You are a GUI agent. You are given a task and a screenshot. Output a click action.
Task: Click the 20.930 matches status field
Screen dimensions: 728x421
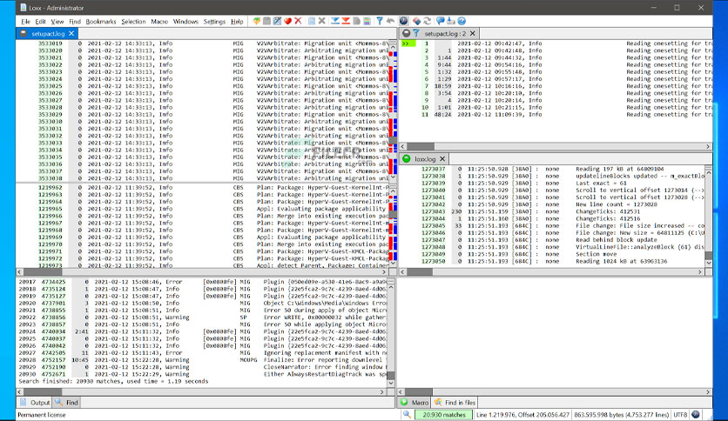point(443,415)
